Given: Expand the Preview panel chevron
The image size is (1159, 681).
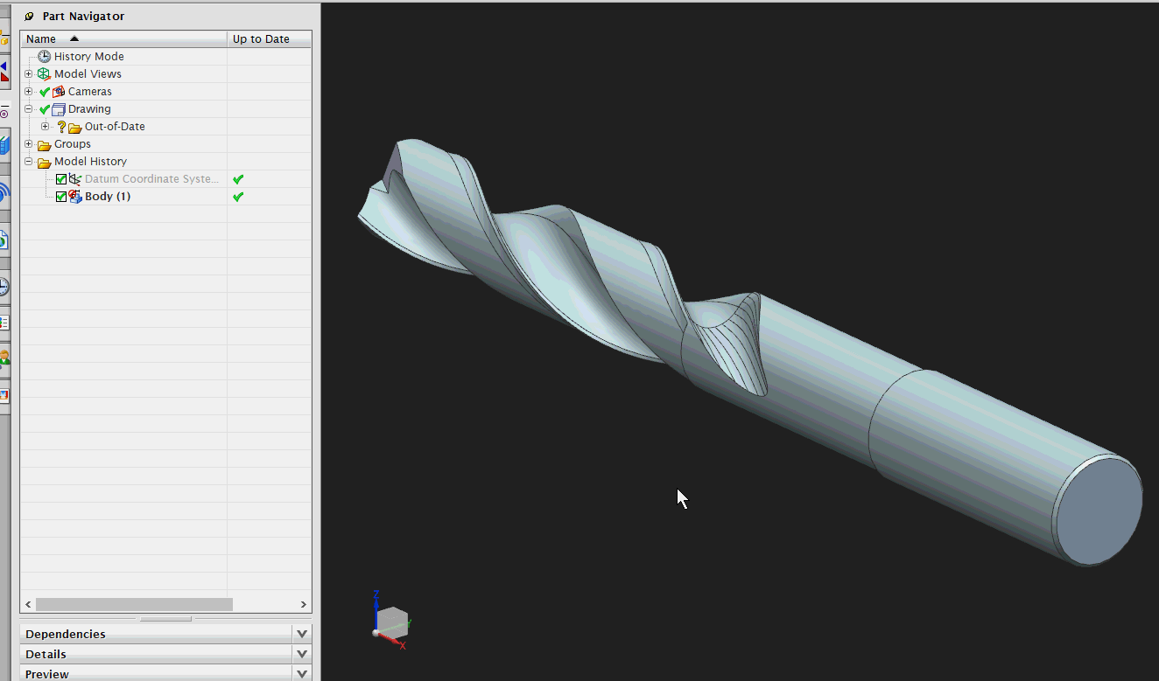Looking at the screenshot, I should coord(302,674).
